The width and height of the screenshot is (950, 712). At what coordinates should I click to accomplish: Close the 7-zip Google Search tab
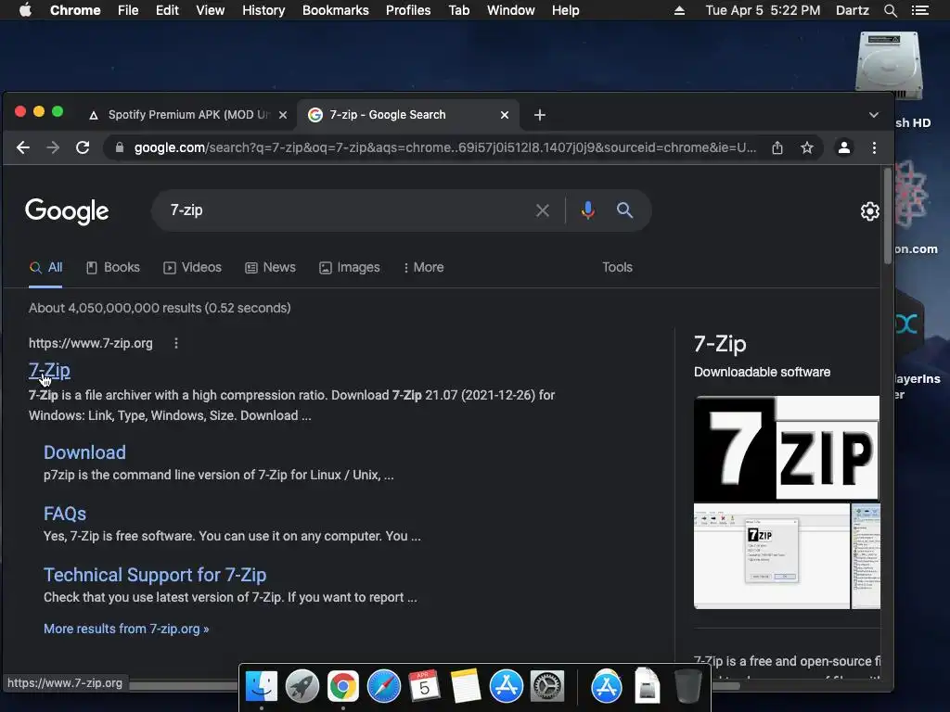pyautogui.click(x=505, y=115)
